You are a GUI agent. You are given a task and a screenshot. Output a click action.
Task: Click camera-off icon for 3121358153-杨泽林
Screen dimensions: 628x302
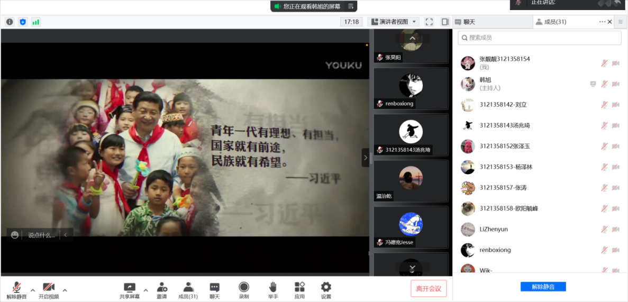[616, 167]
